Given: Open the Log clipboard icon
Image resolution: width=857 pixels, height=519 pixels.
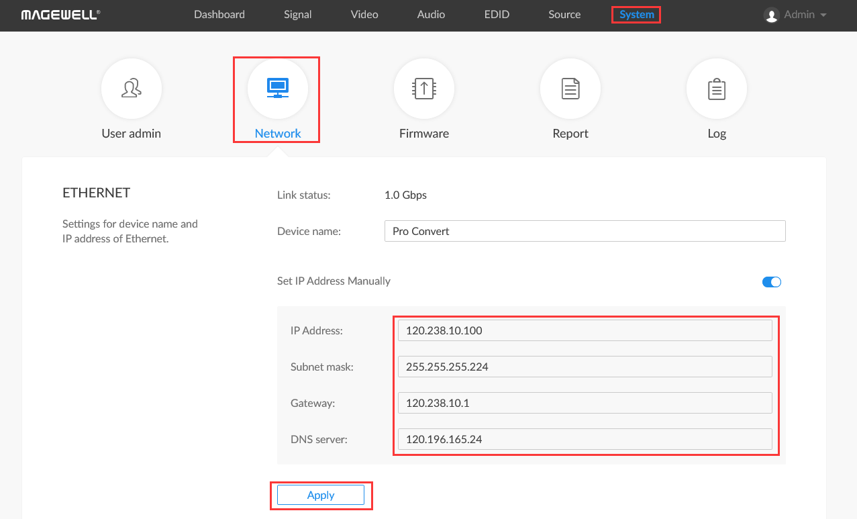Looking at the screenshot, I should click(x=716, y=89).
